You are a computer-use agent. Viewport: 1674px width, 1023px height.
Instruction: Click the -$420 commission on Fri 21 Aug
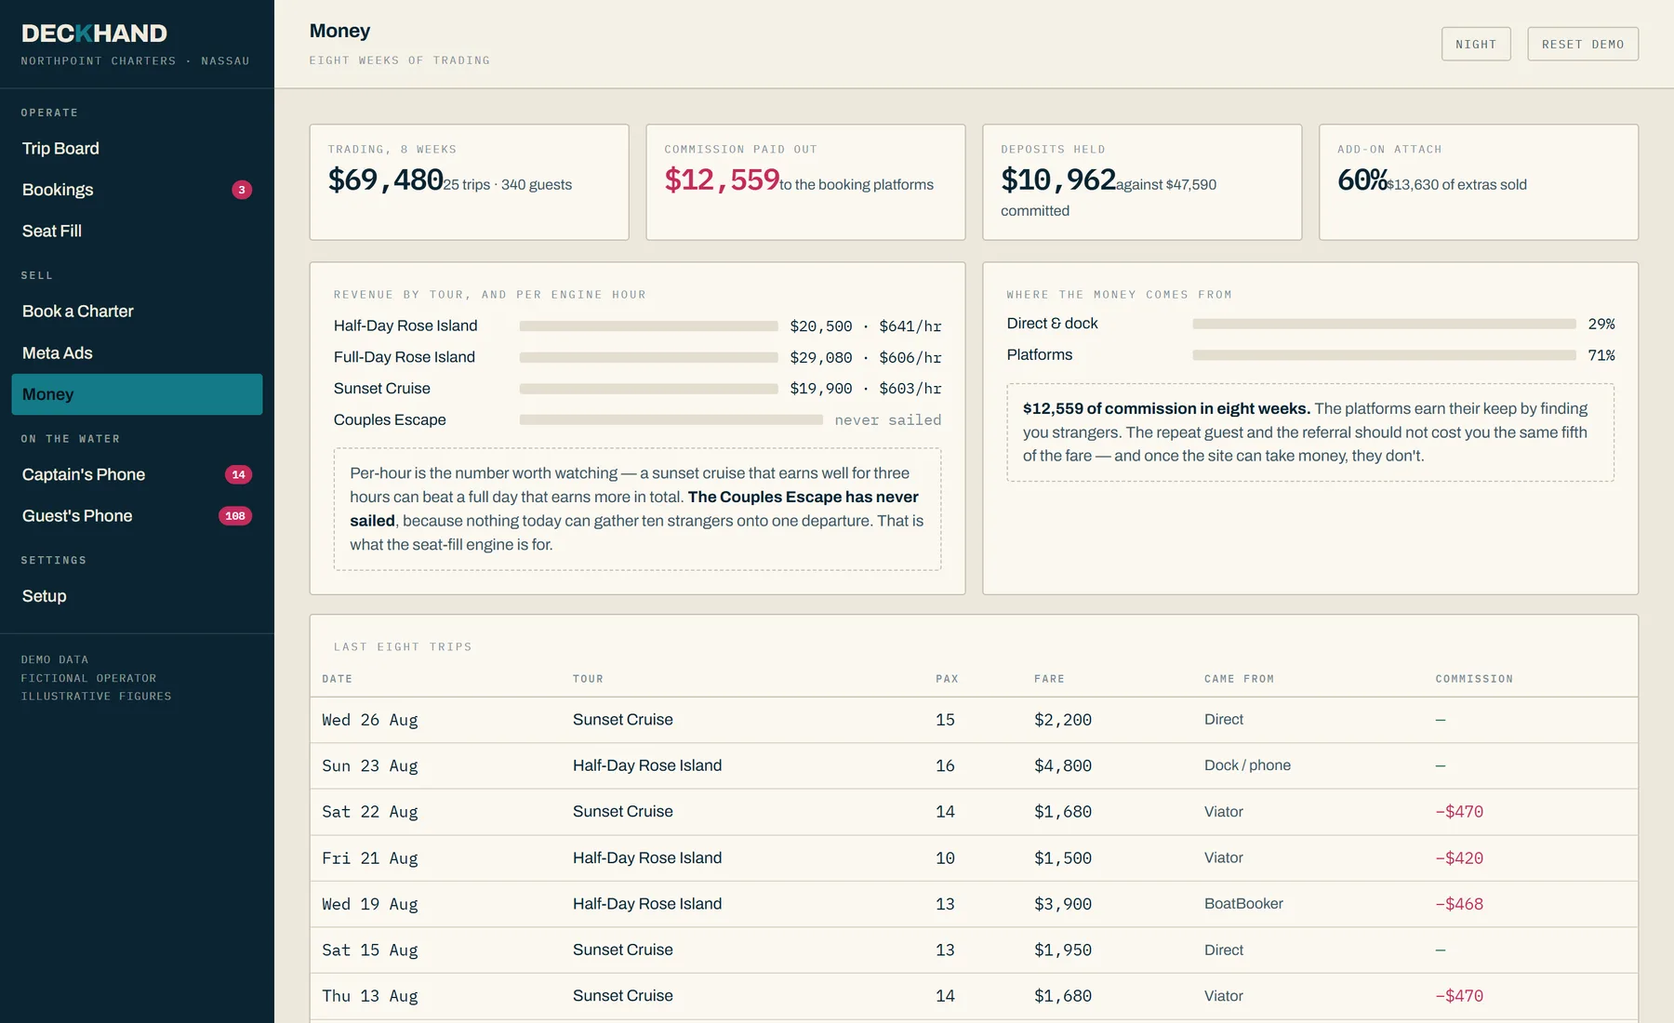click(1459, 858)
